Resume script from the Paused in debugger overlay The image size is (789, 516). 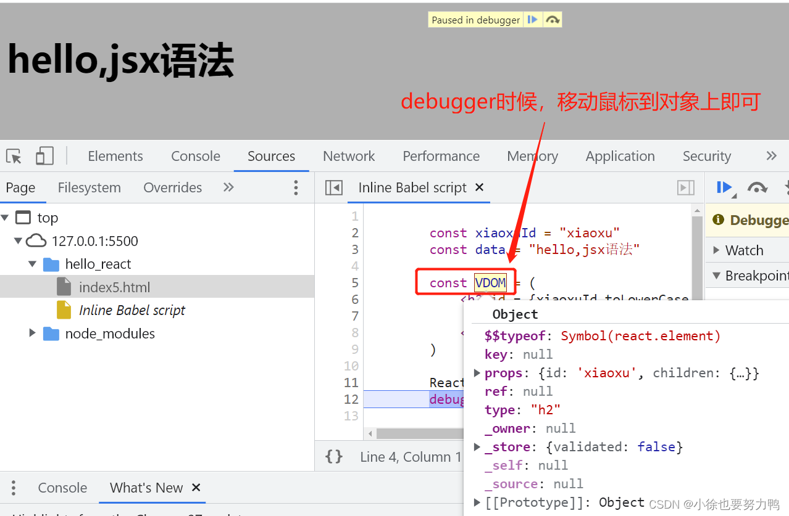coord(532,20)
